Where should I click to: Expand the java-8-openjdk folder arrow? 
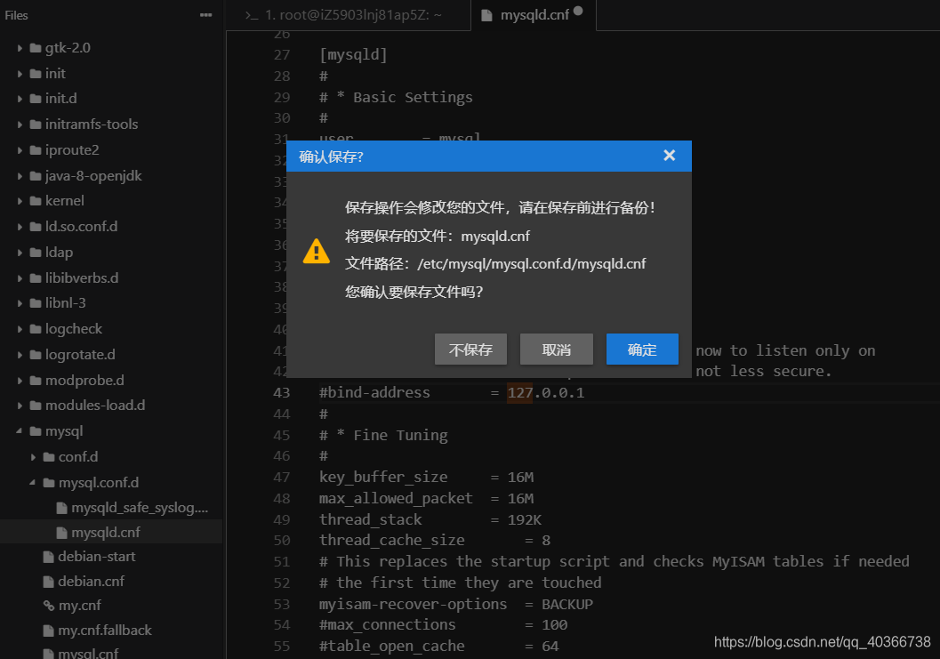click(x=20, y=176)
